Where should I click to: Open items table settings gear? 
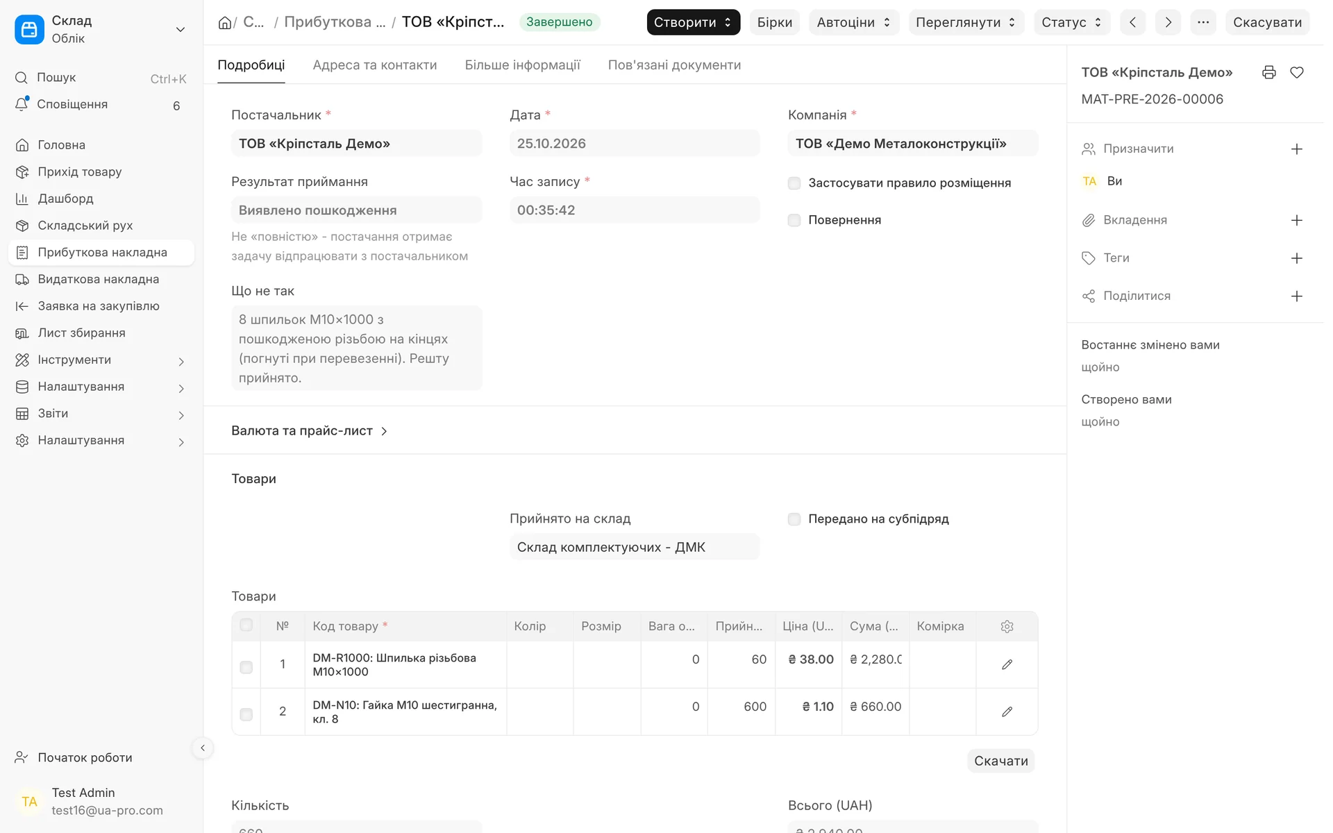pyautogui.click(x=1007, y=626)
